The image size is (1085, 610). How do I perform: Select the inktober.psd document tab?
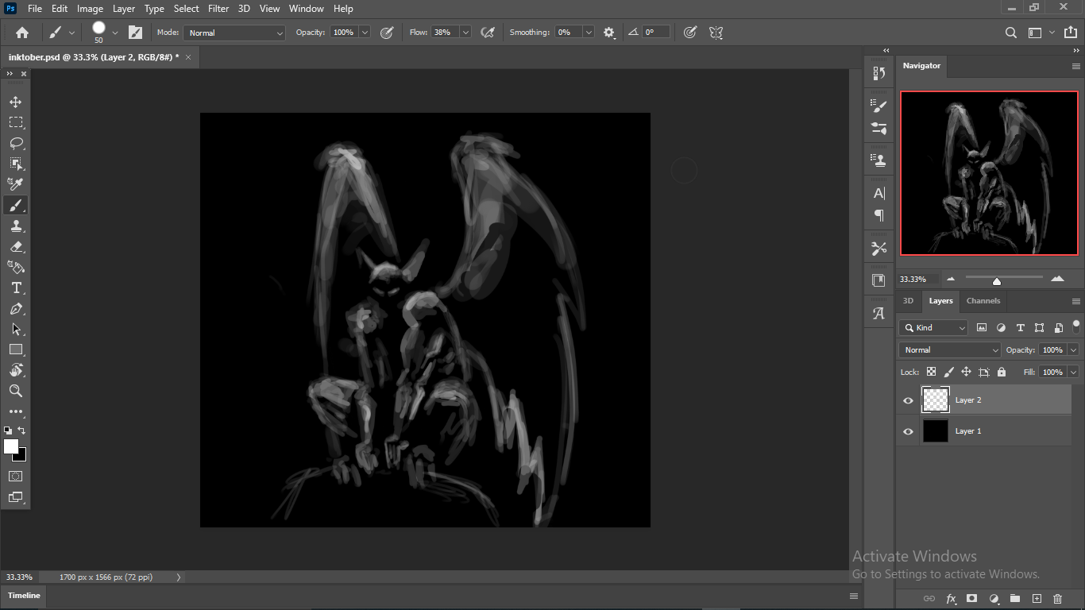(94, 57)
